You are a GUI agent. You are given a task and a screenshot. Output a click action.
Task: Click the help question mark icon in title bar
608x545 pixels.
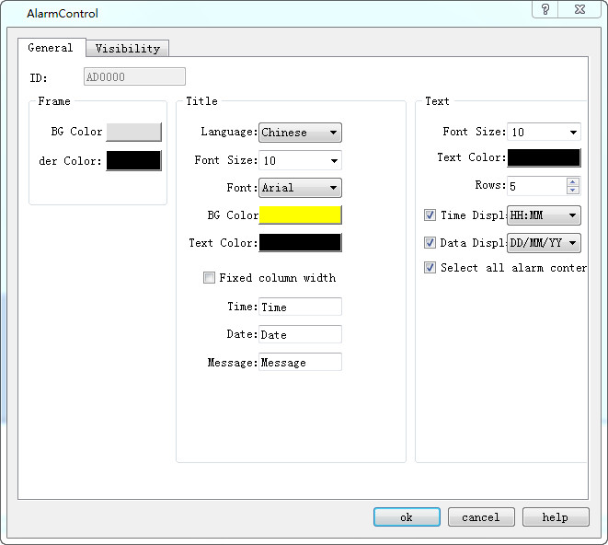545,9
